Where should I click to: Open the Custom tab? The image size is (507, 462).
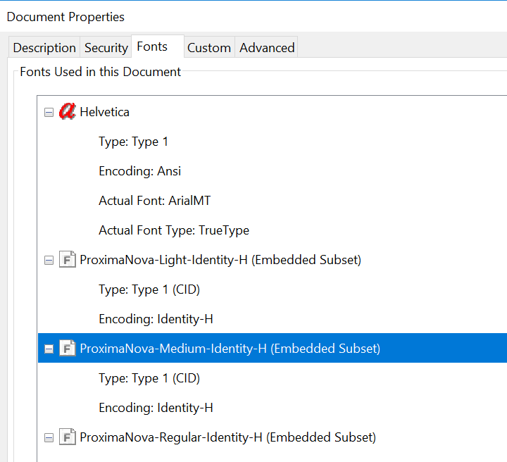point(209,47)
